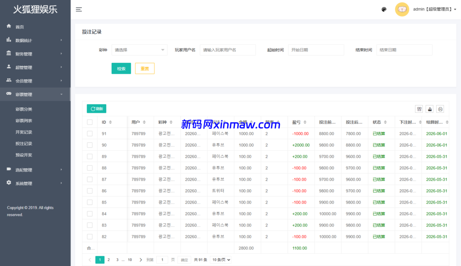Sort by the ID column arrows
The height and width of the screenshot is (266, 461).
[x=110, y=122]
